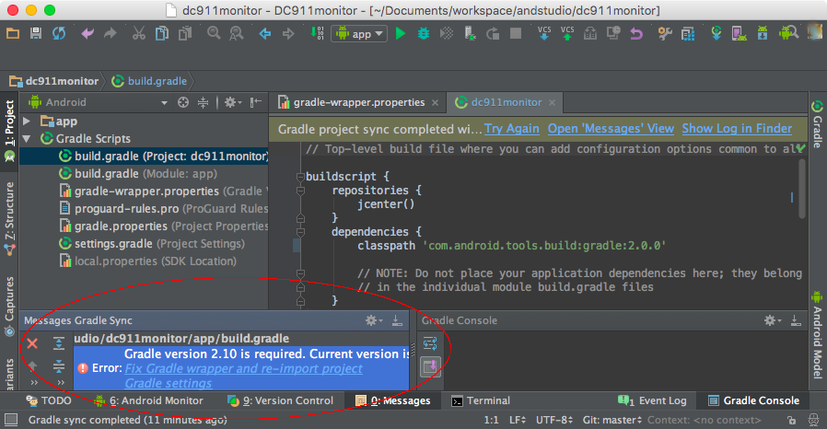Click the Cut scissors icon
This screenshot has height=429, width=827.
click(x=139, y=34)
